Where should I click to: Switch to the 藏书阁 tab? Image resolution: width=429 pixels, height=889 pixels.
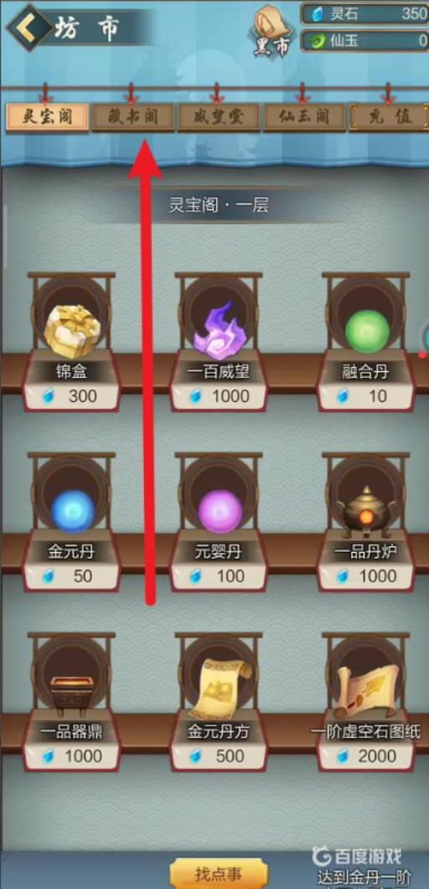(134, 117)
